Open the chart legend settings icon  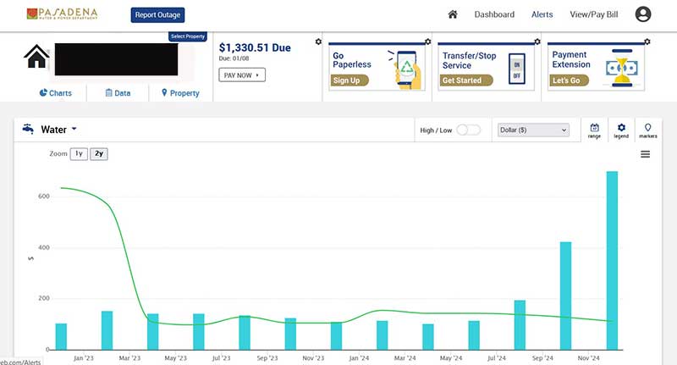pos(621,130)
